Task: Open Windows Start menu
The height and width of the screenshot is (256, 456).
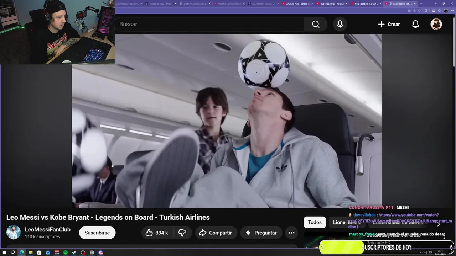Action: click(4, 252)
